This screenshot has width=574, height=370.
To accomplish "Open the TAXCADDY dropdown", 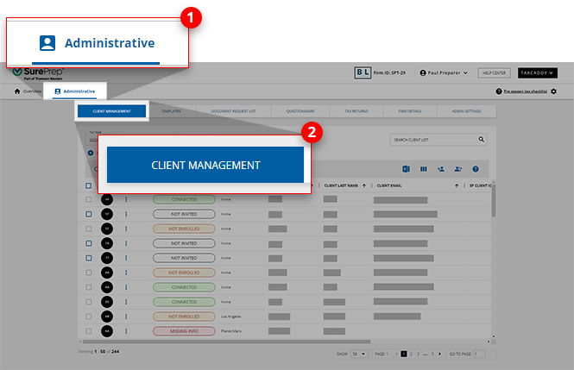I will tap(538, 73).
